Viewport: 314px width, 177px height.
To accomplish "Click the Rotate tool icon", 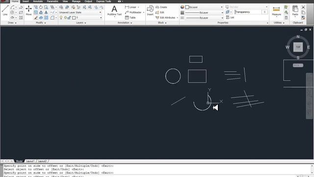I will click(41, 7).
